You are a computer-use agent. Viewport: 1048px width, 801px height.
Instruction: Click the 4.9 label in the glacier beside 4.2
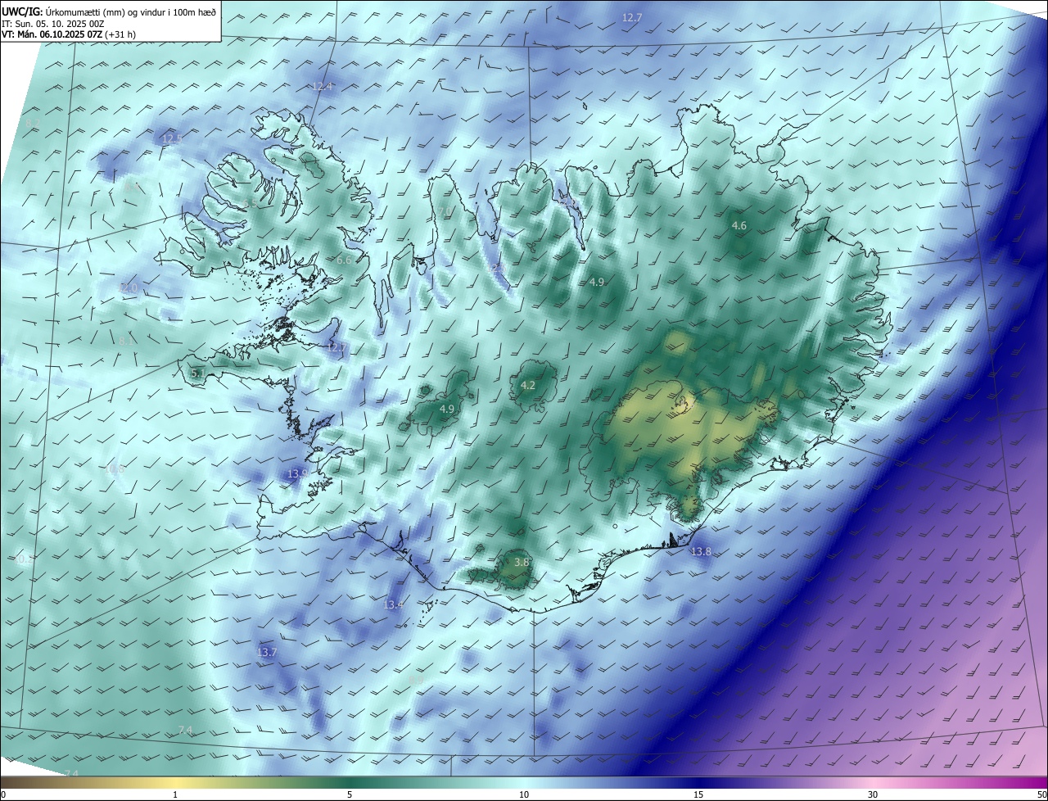[447, 409]
